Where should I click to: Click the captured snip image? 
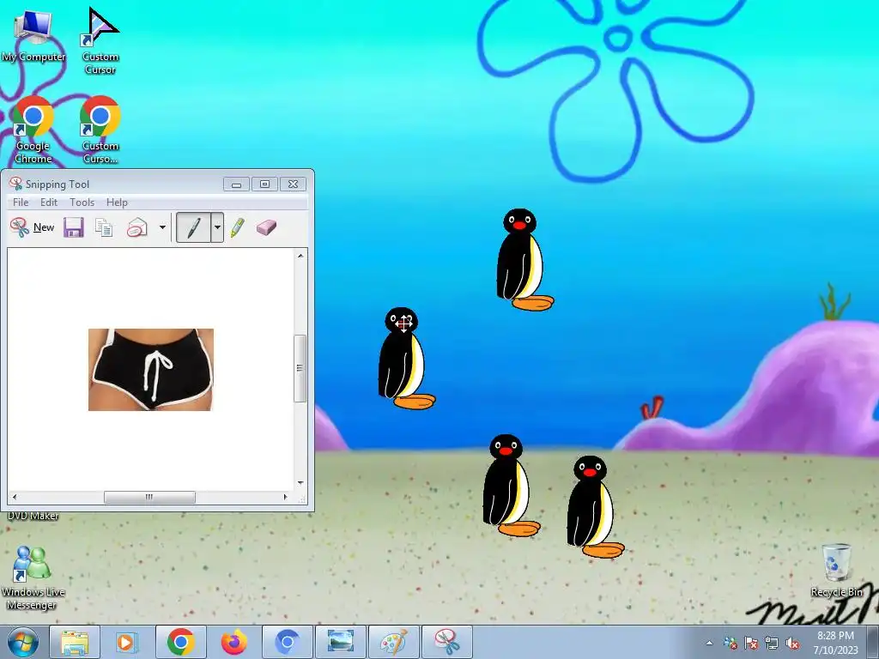coord(151,370)
